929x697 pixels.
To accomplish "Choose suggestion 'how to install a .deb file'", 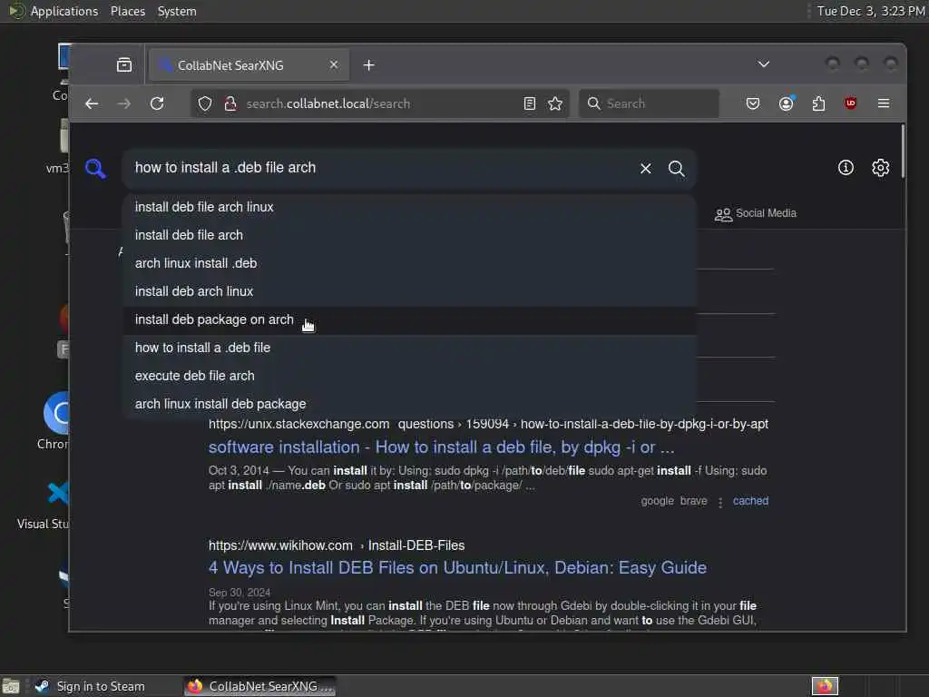I will point(409,348).
